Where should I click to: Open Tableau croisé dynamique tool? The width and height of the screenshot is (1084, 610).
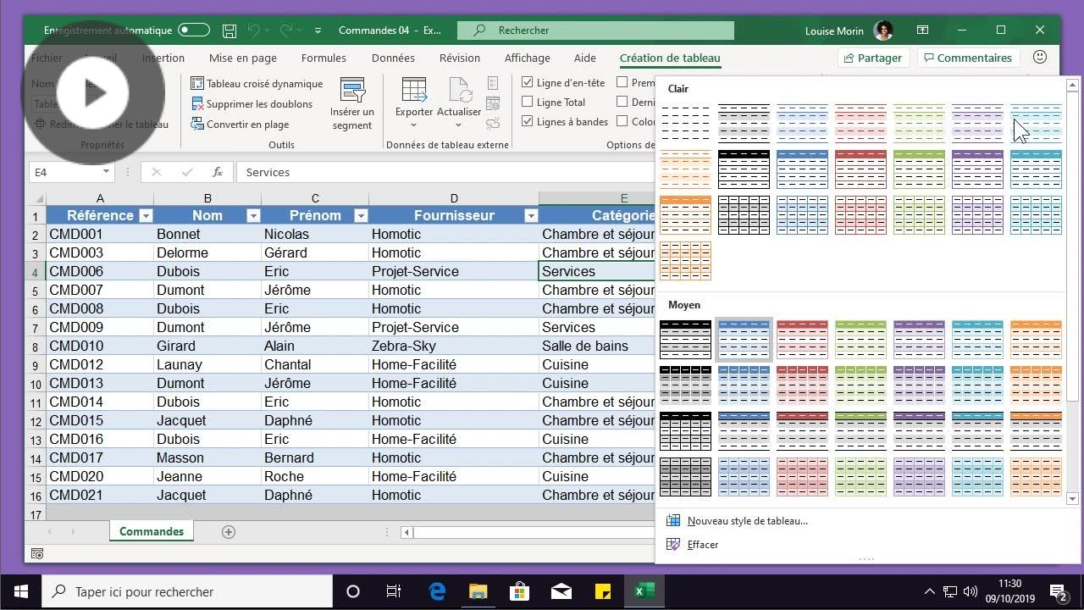[257, 83]
